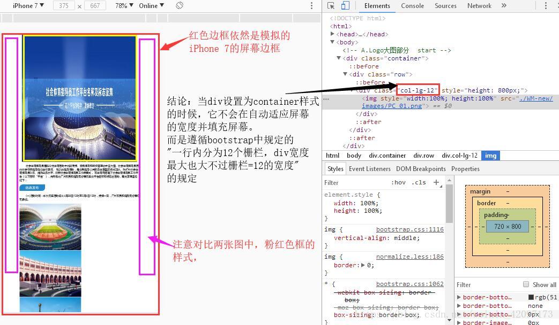The image size is (559, 325).
Task: Edit the height: 100% style declaration
Action: click(x=357, y=211)
